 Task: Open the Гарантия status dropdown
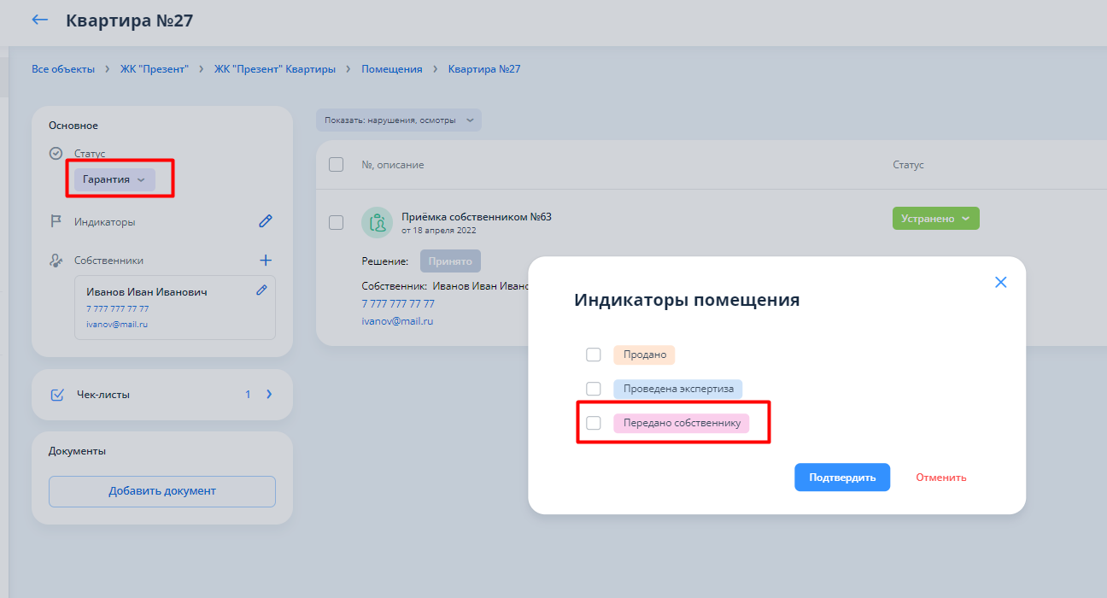[114, 179]
